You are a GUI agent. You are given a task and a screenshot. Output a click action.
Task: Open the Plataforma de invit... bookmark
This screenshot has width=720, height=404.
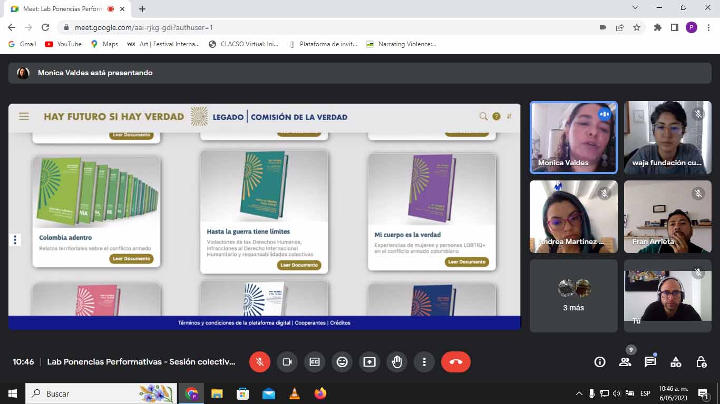323,44
